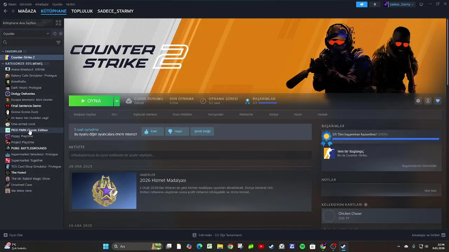Collapse the FAVORİLER category
Screen dimensions: 449x252
click(3, 51)
